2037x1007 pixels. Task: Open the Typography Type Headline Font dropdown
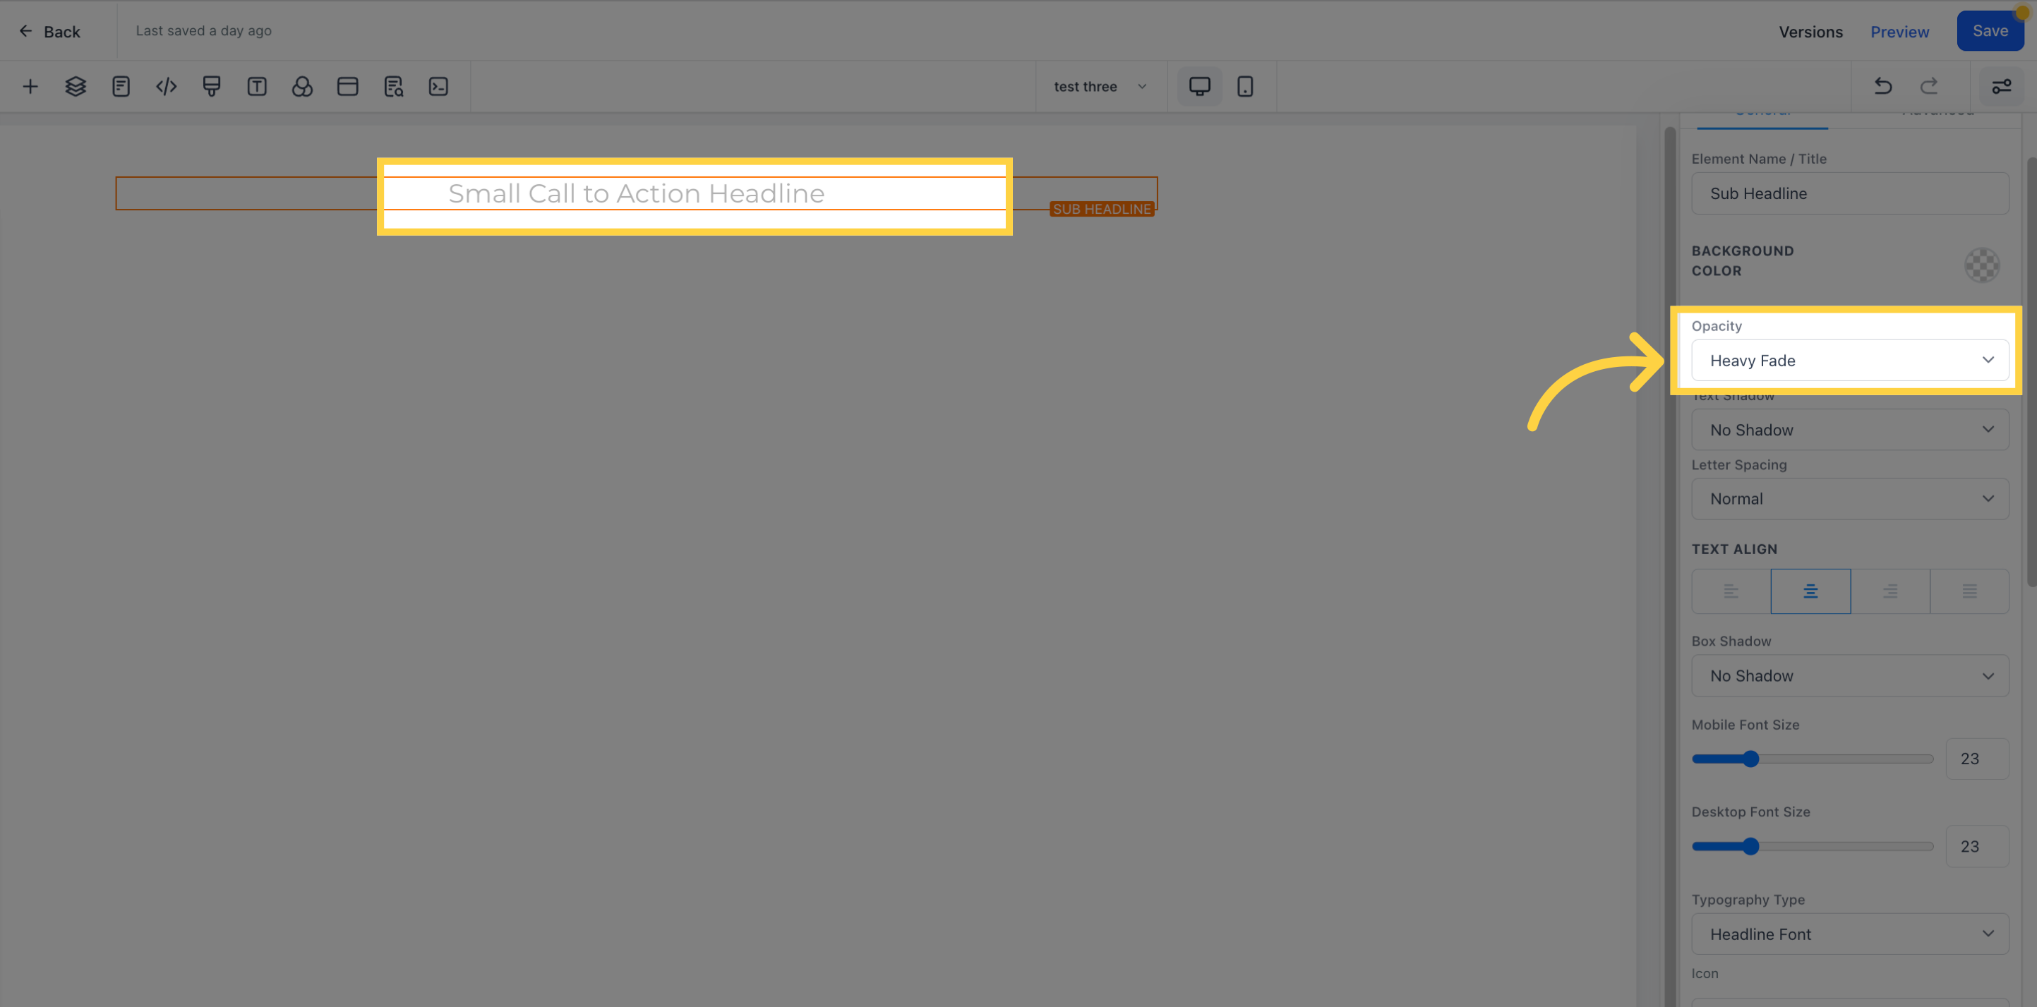click(1849, 934)
